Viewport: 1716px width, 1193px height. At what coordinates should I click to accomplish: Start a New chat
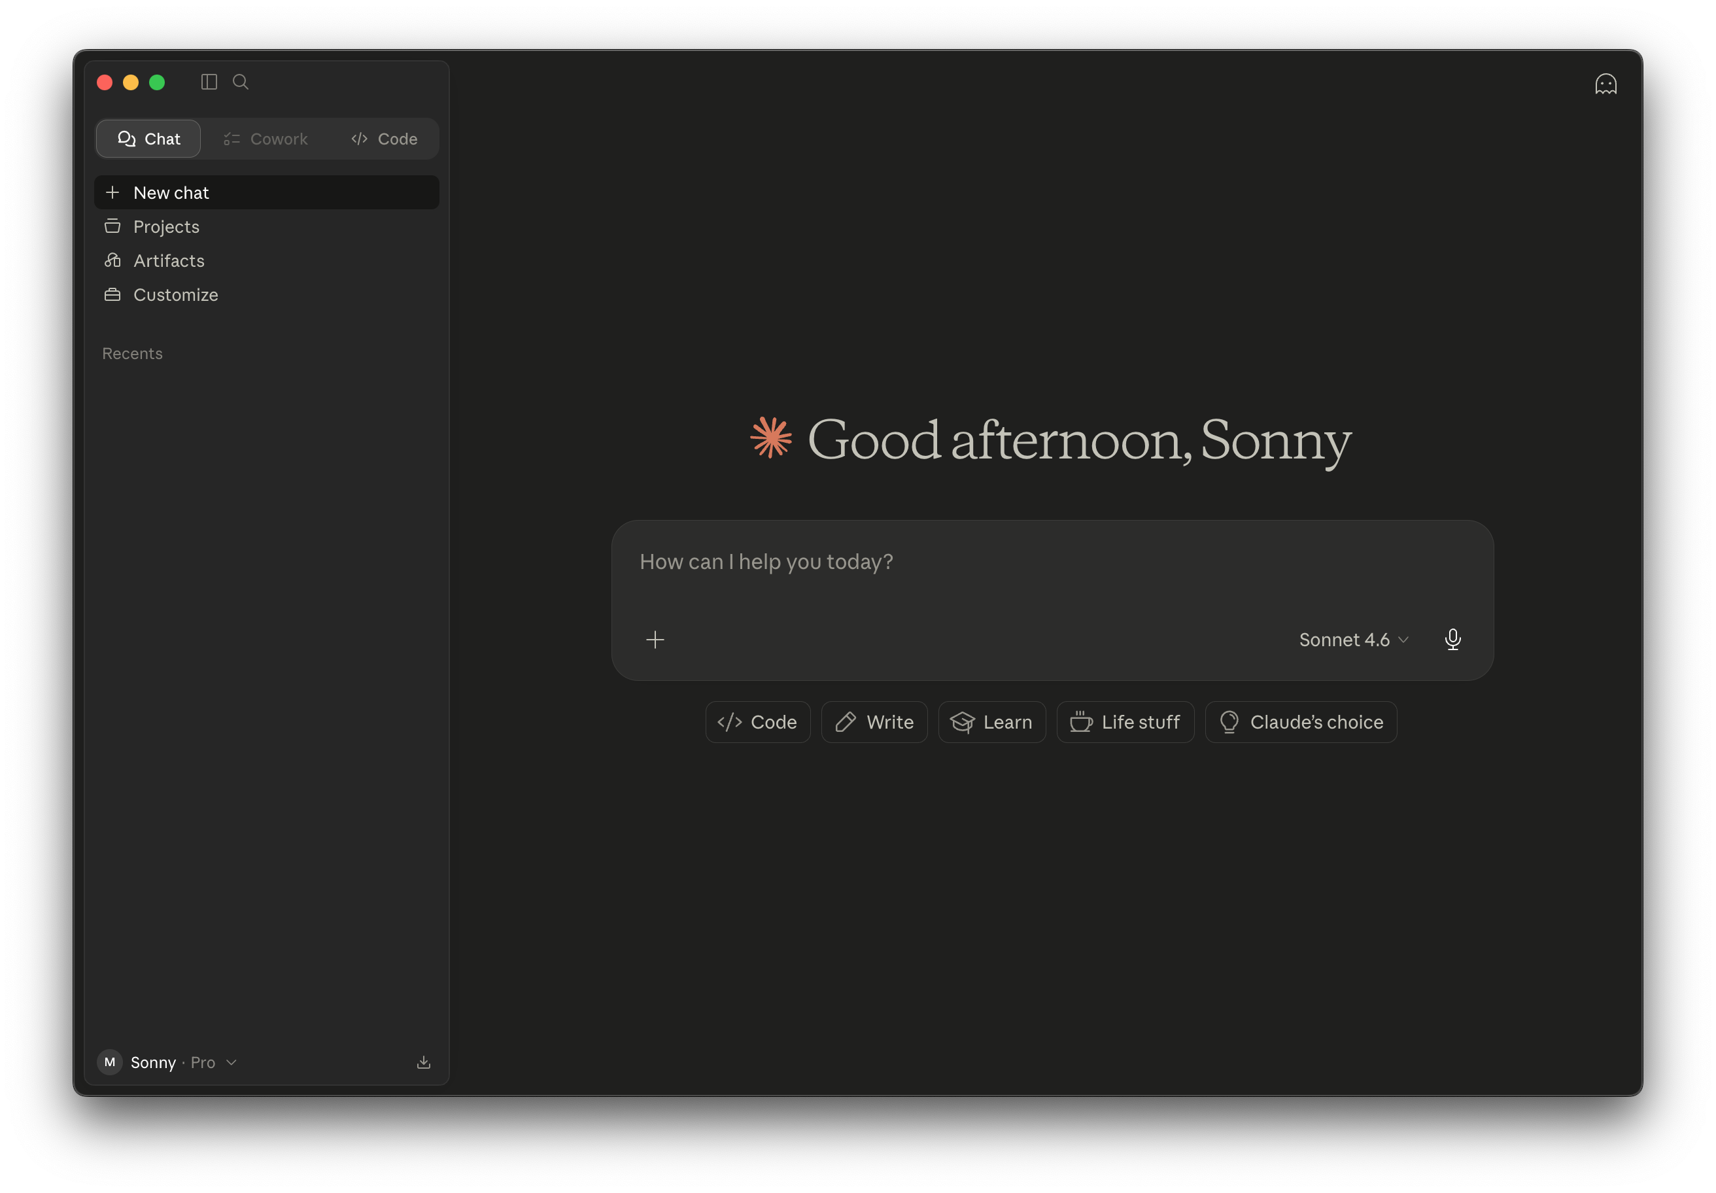click(267, 193)
